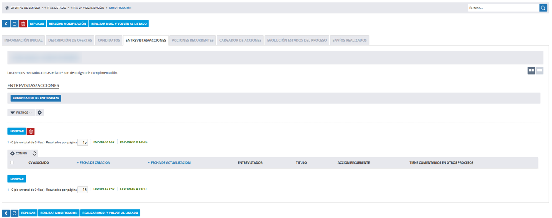Screen dimensions: 552x218
Task: Click the search magnifier icon
Action: [x=543, y=8]
